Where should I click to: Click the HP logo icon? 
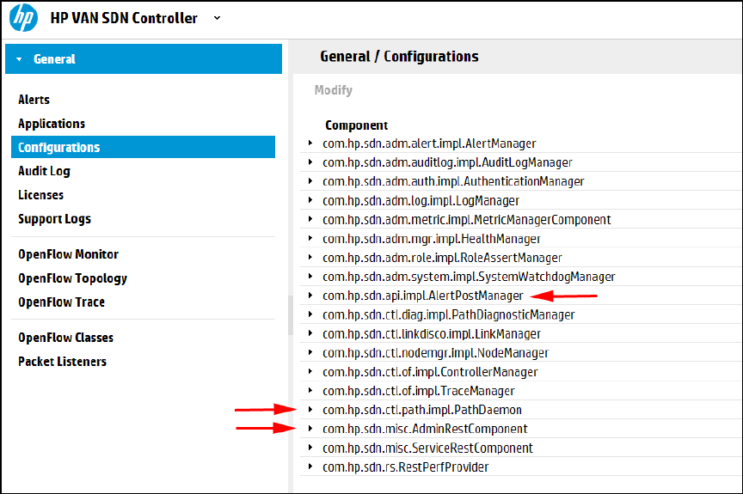23,18
